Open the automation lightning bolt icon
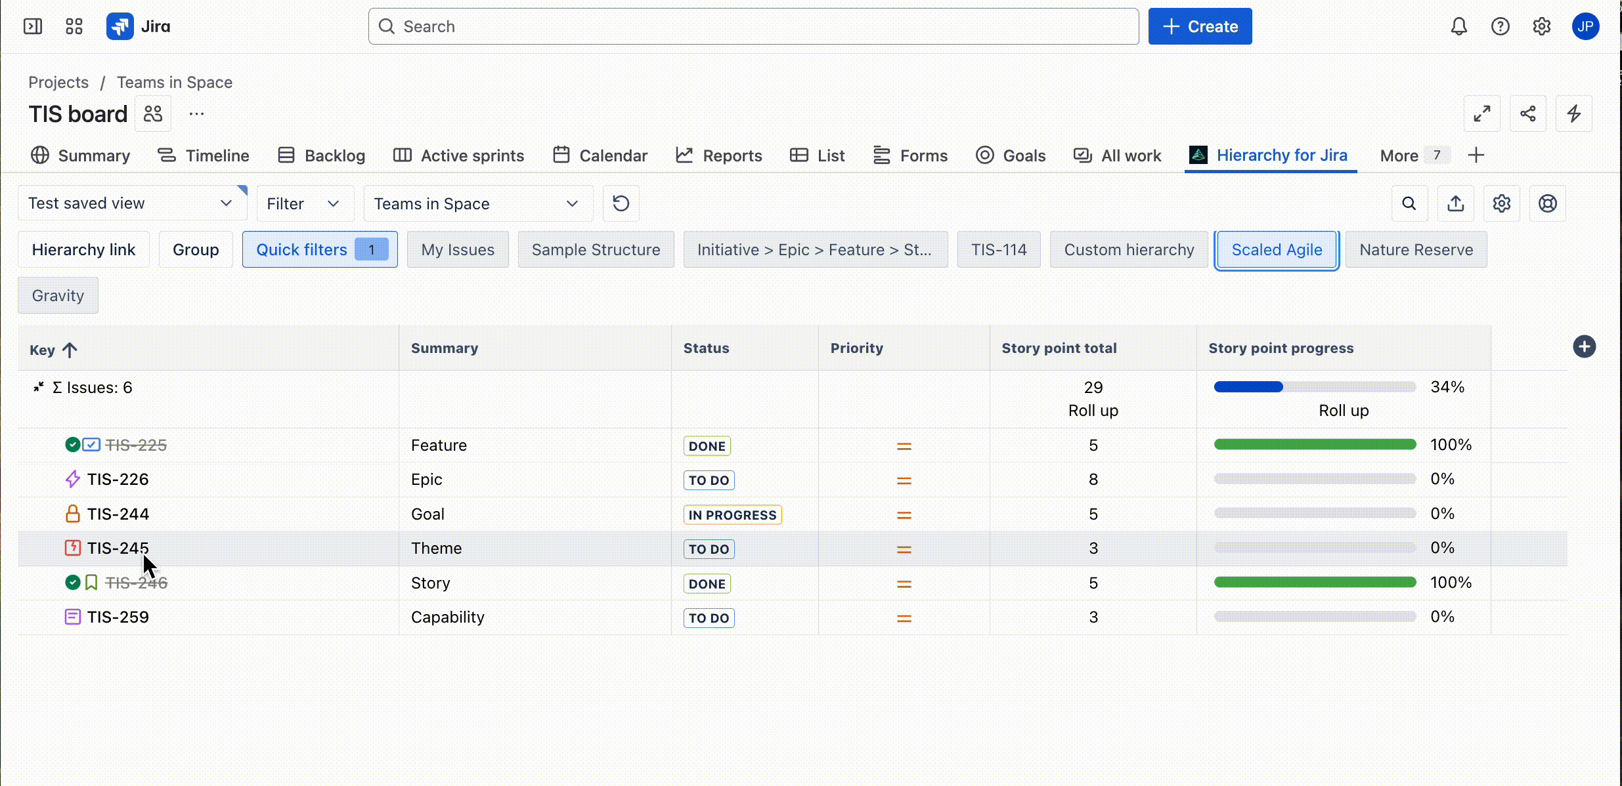1622x786 pixels. [x=1574, y=114]
